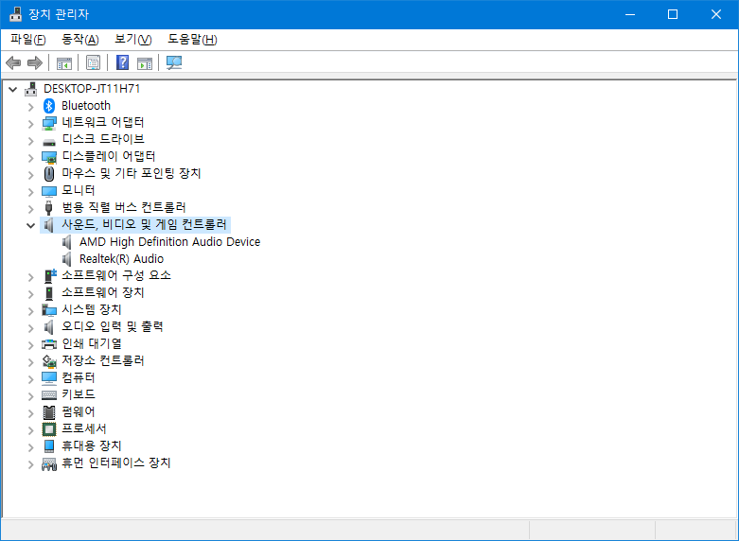Expand the 네트워크 어댑터 category
Image resolution: width=739 pixels, height=541 pixels.
pos(30,124)
